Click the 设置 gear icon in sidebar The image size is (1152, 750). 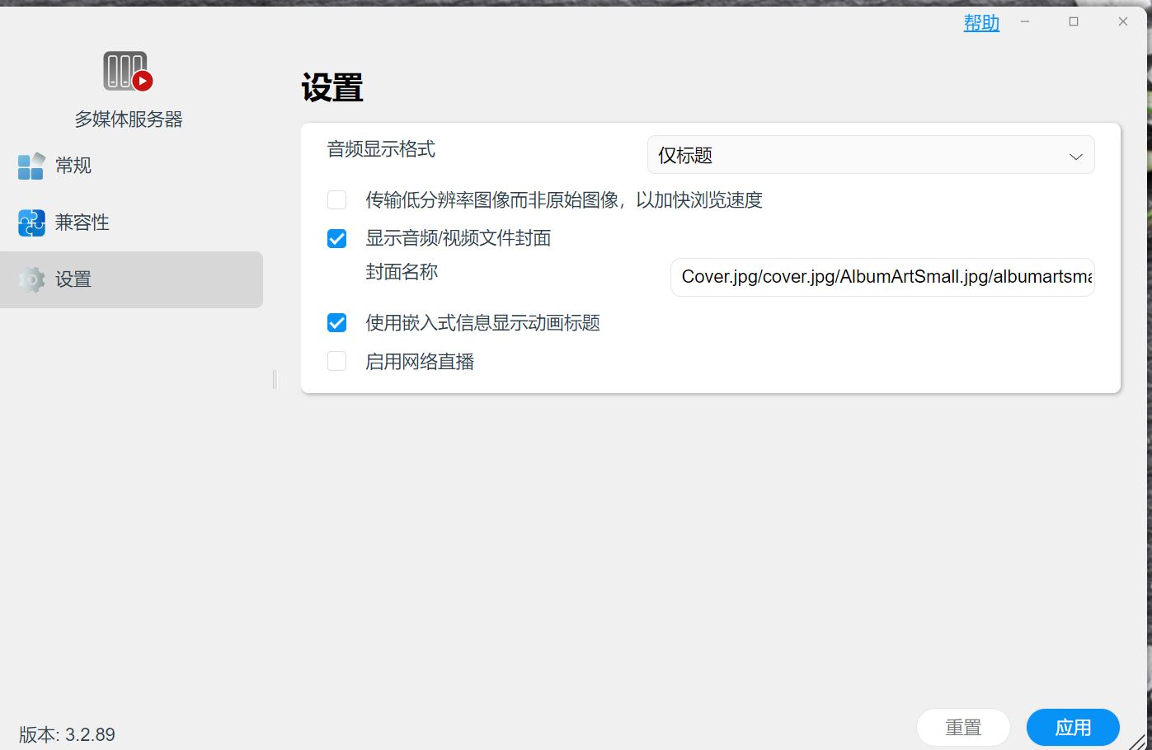tap(31, 280)
